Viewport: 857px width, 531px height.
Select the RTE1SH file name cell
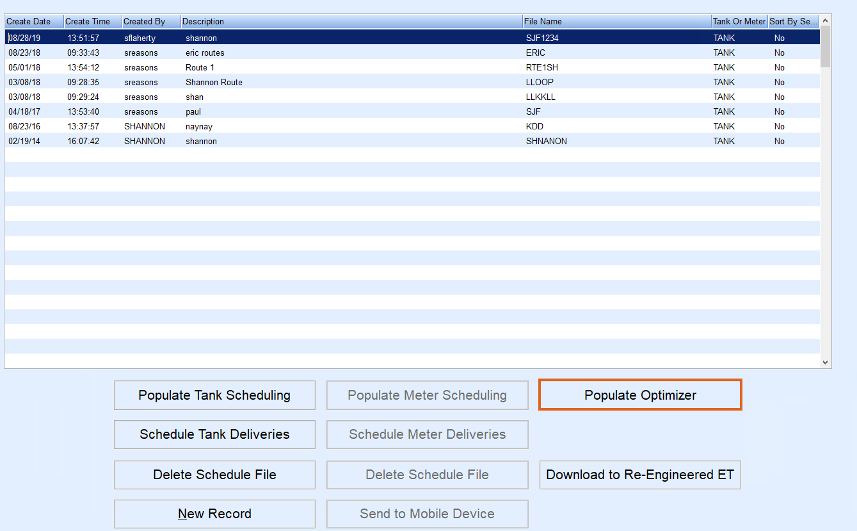click(x=542, y=67)
